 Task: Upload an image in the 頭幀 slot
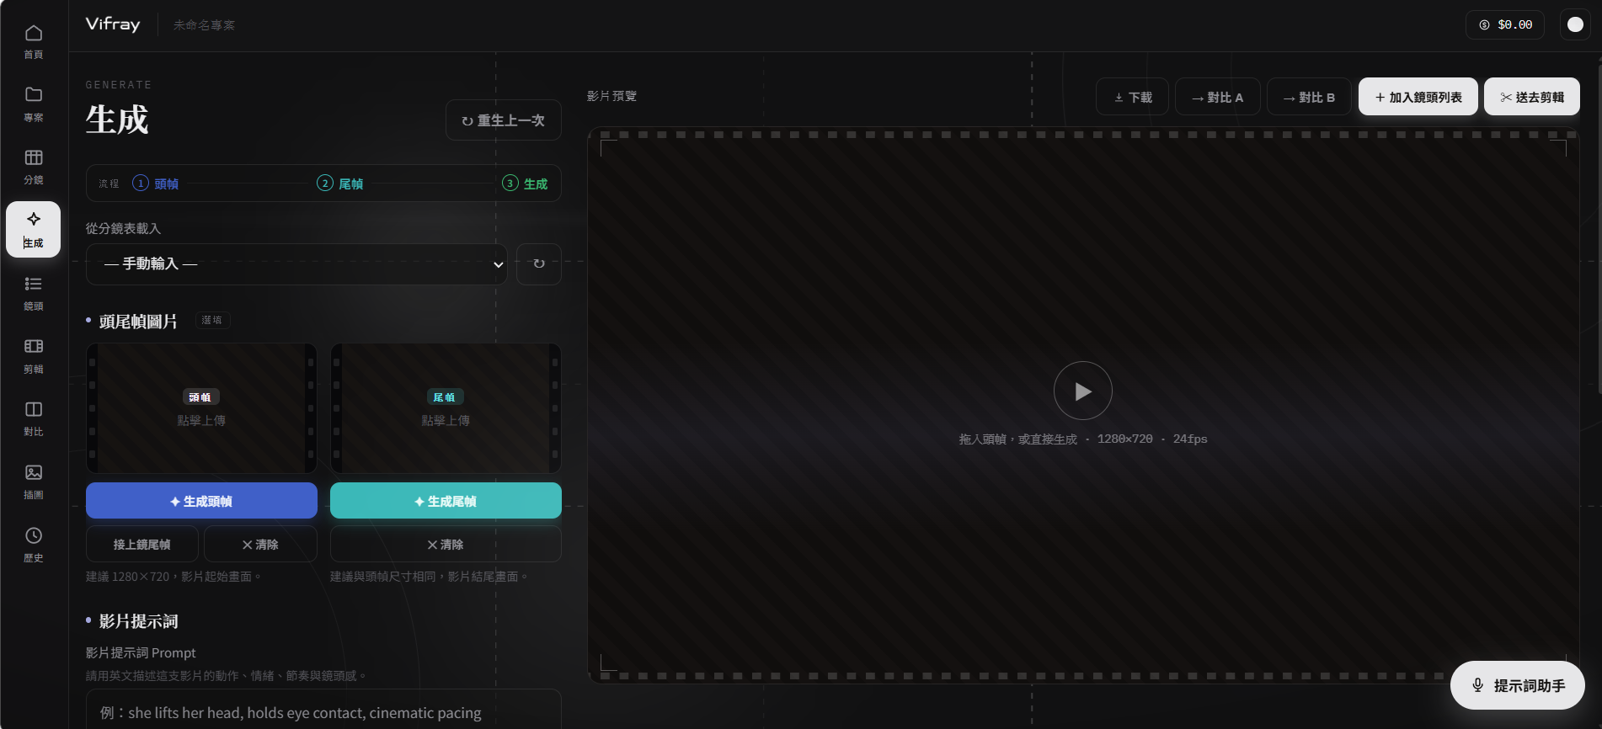[x=201, y=408]
